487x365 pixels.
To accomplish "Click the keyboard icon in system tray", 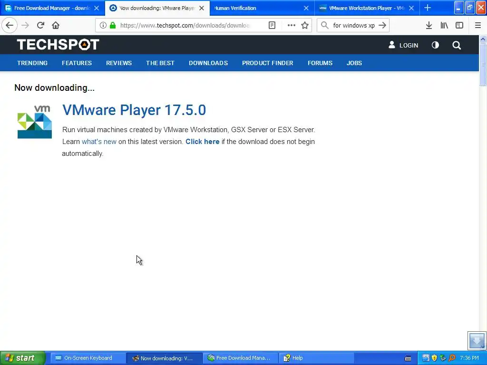I will coord(408,358).
